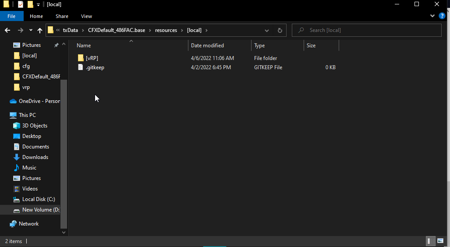This screenshot has width=450, height=247.
Task: Switch to details view layout
Action: pyautogui.click(x=431, y=241)
